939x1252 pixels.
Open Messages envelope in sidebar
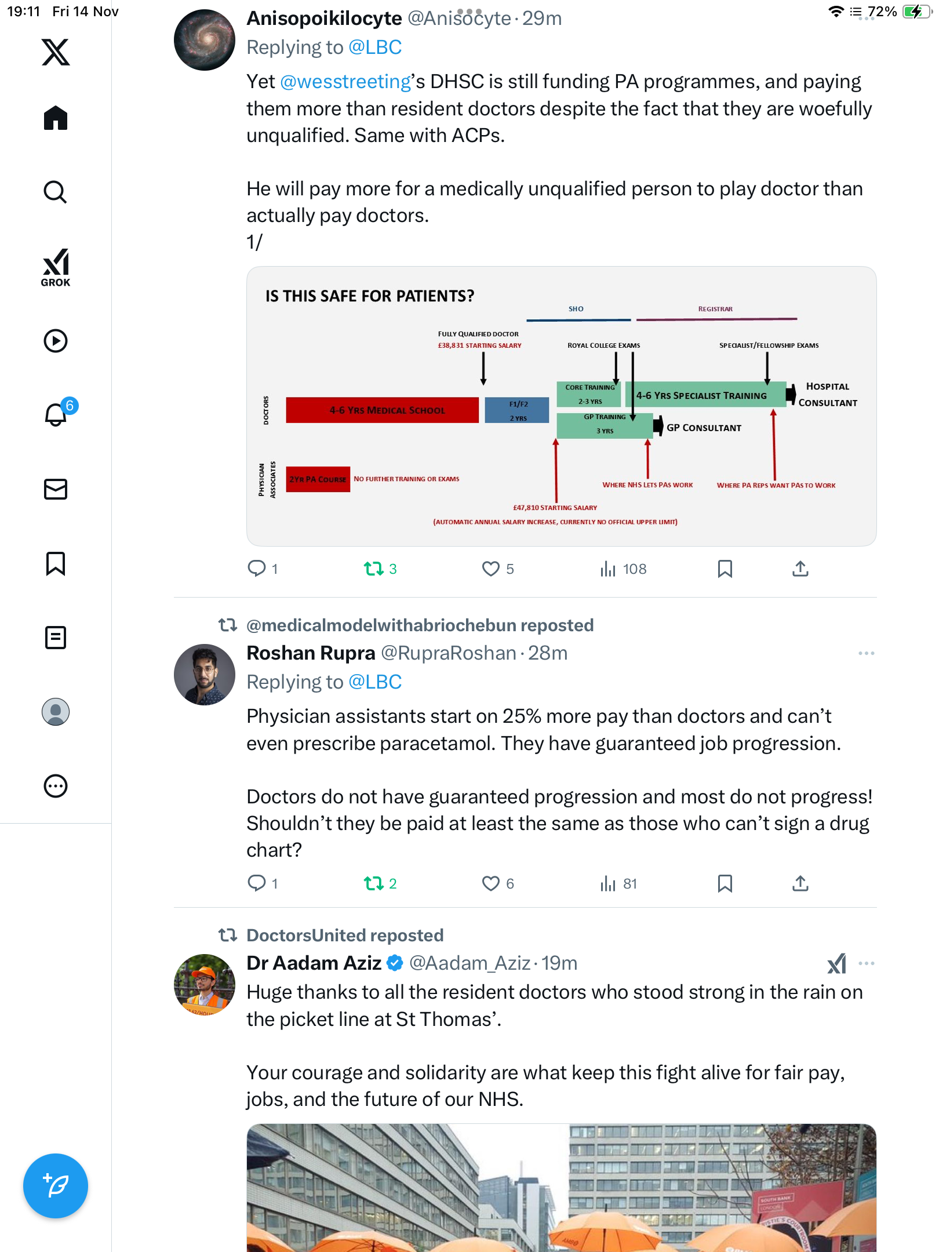click(x=56, y=489)
